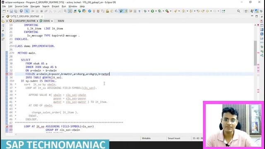
Task: Open the Run button dropdown arrow
Action: 156,11
